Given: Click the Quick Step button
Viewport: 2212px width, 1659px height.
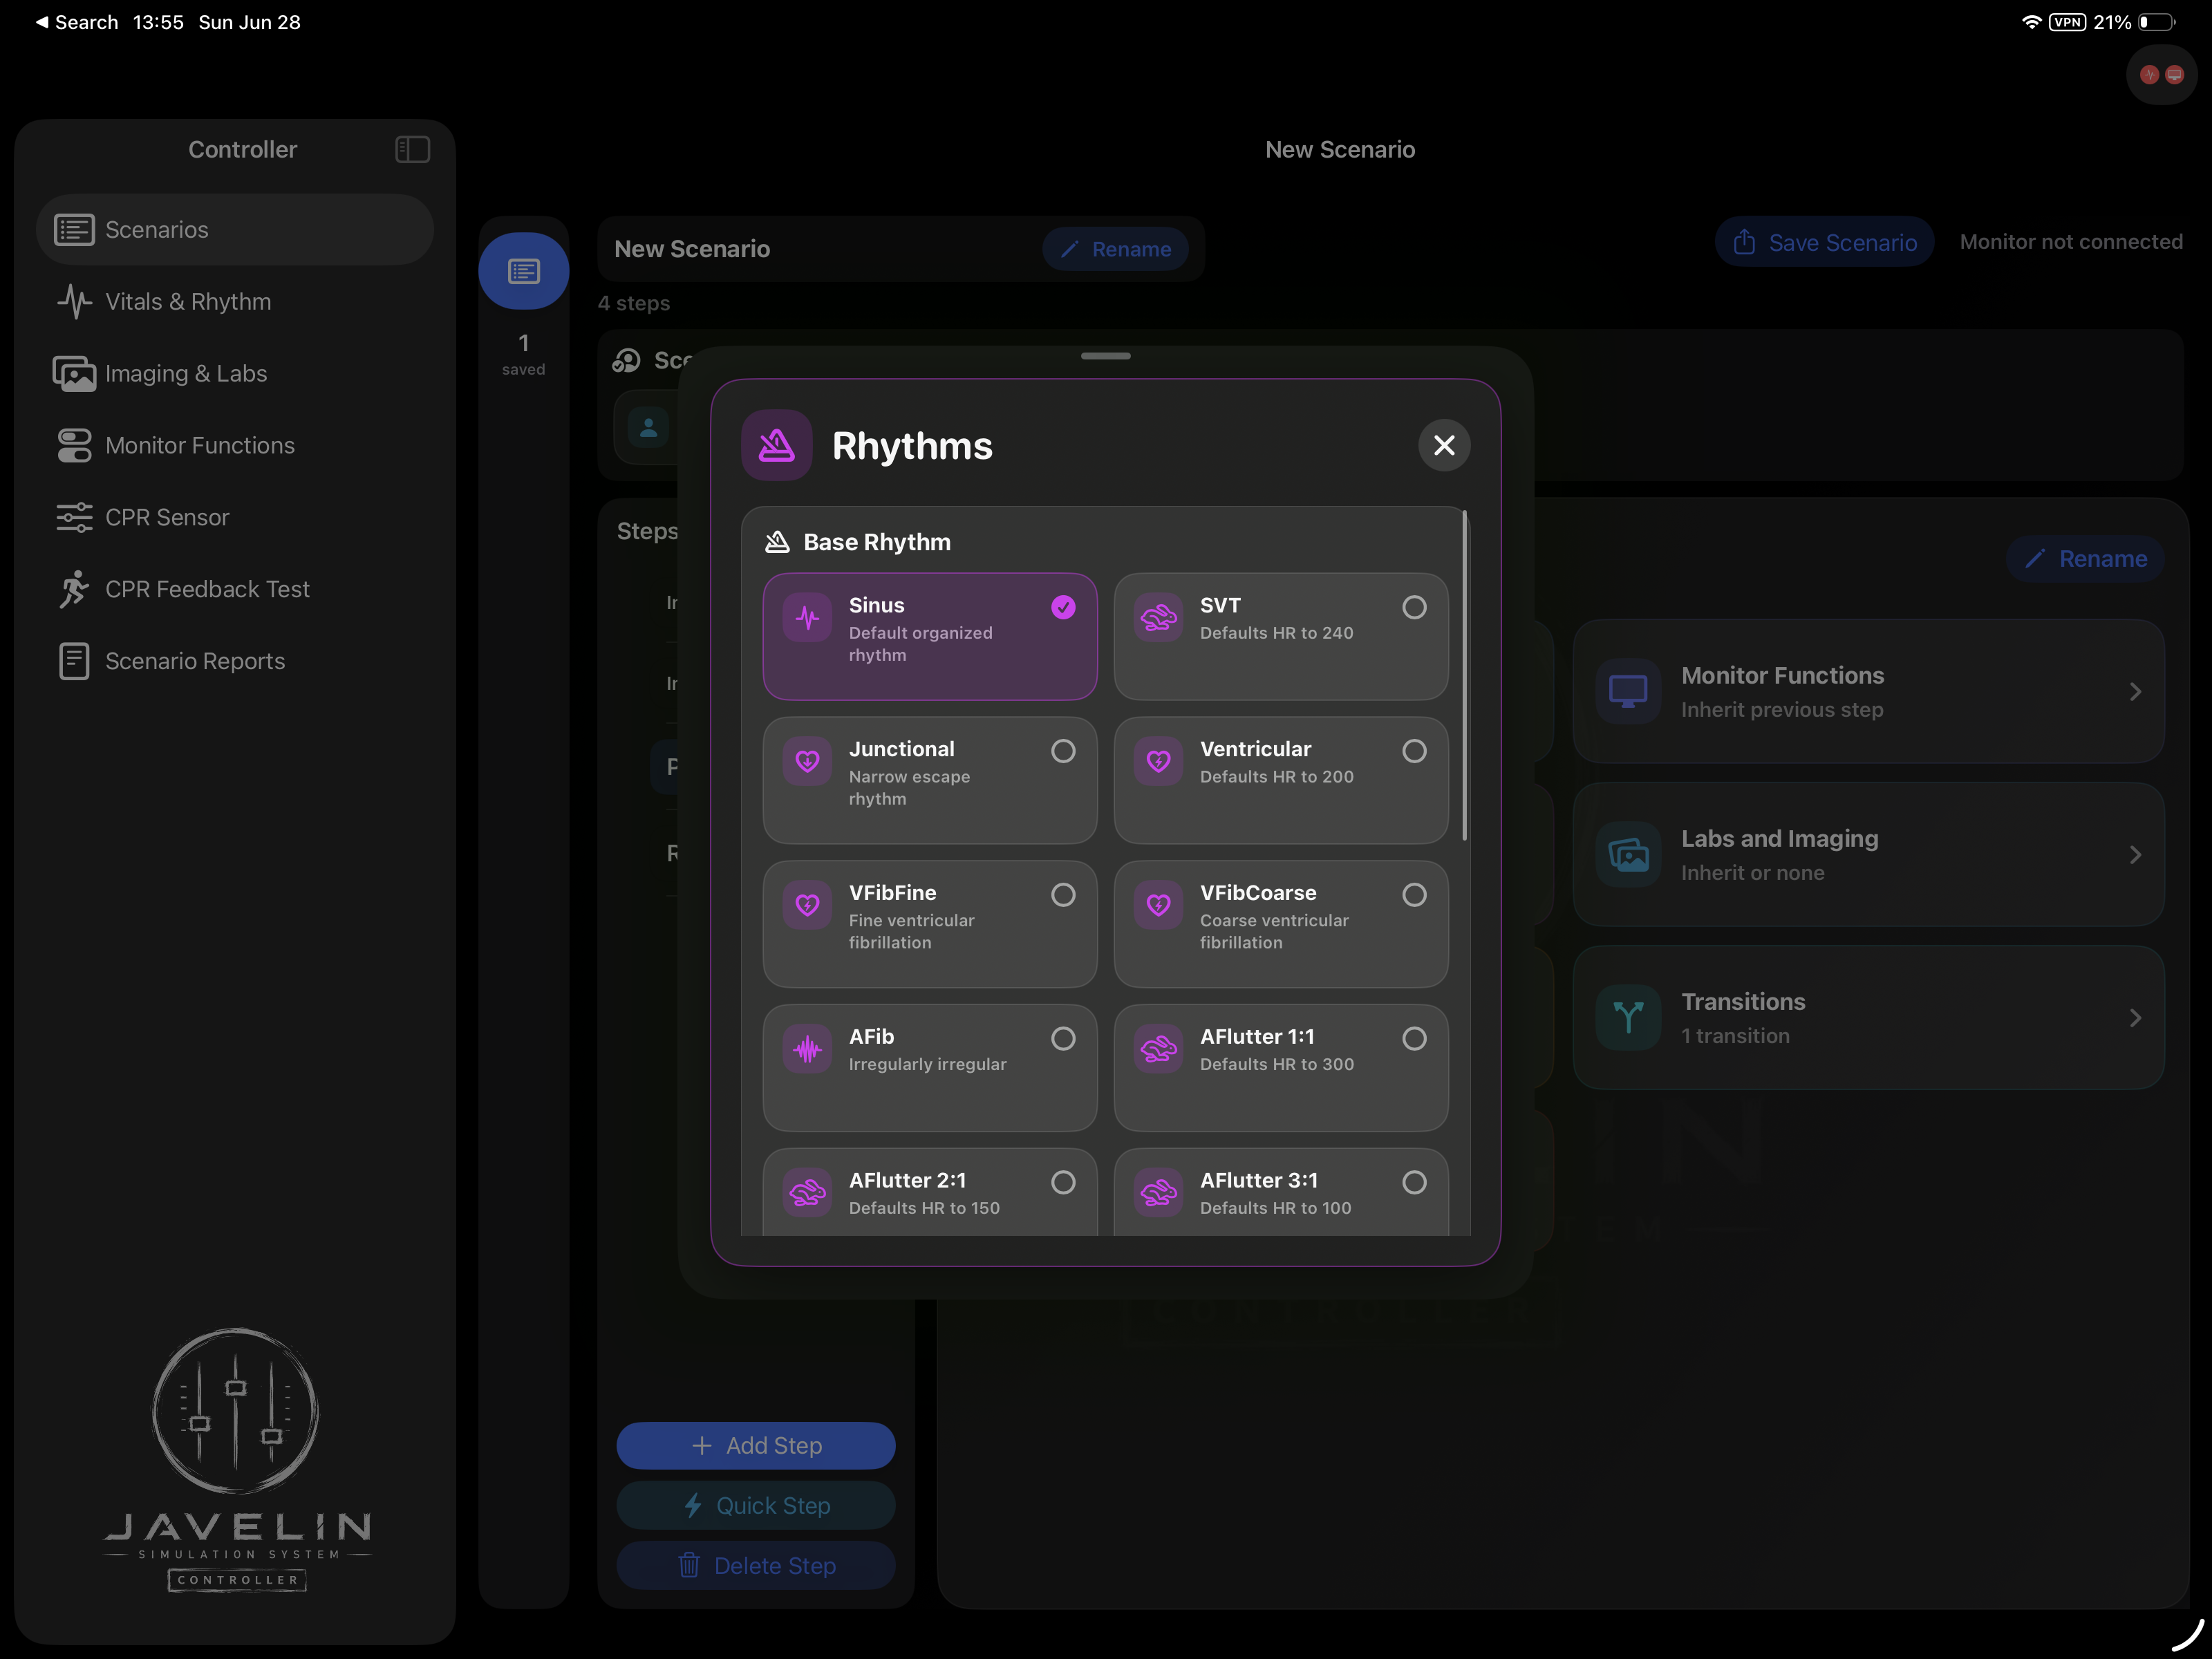Looking at the screenshot, I should pos(756,1505).
